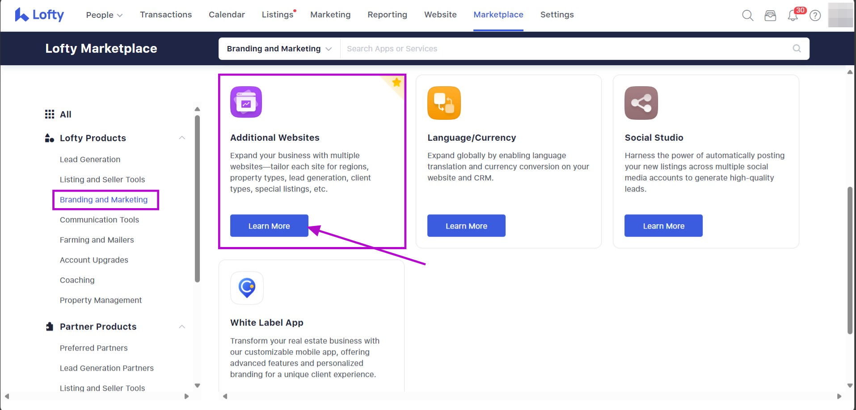Image resolution: width=856 pixels, height=410 pixels.
Task: Click the White Label App card title
Action: 267,322
